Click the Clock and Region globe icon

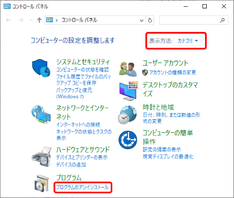(127, 114)
